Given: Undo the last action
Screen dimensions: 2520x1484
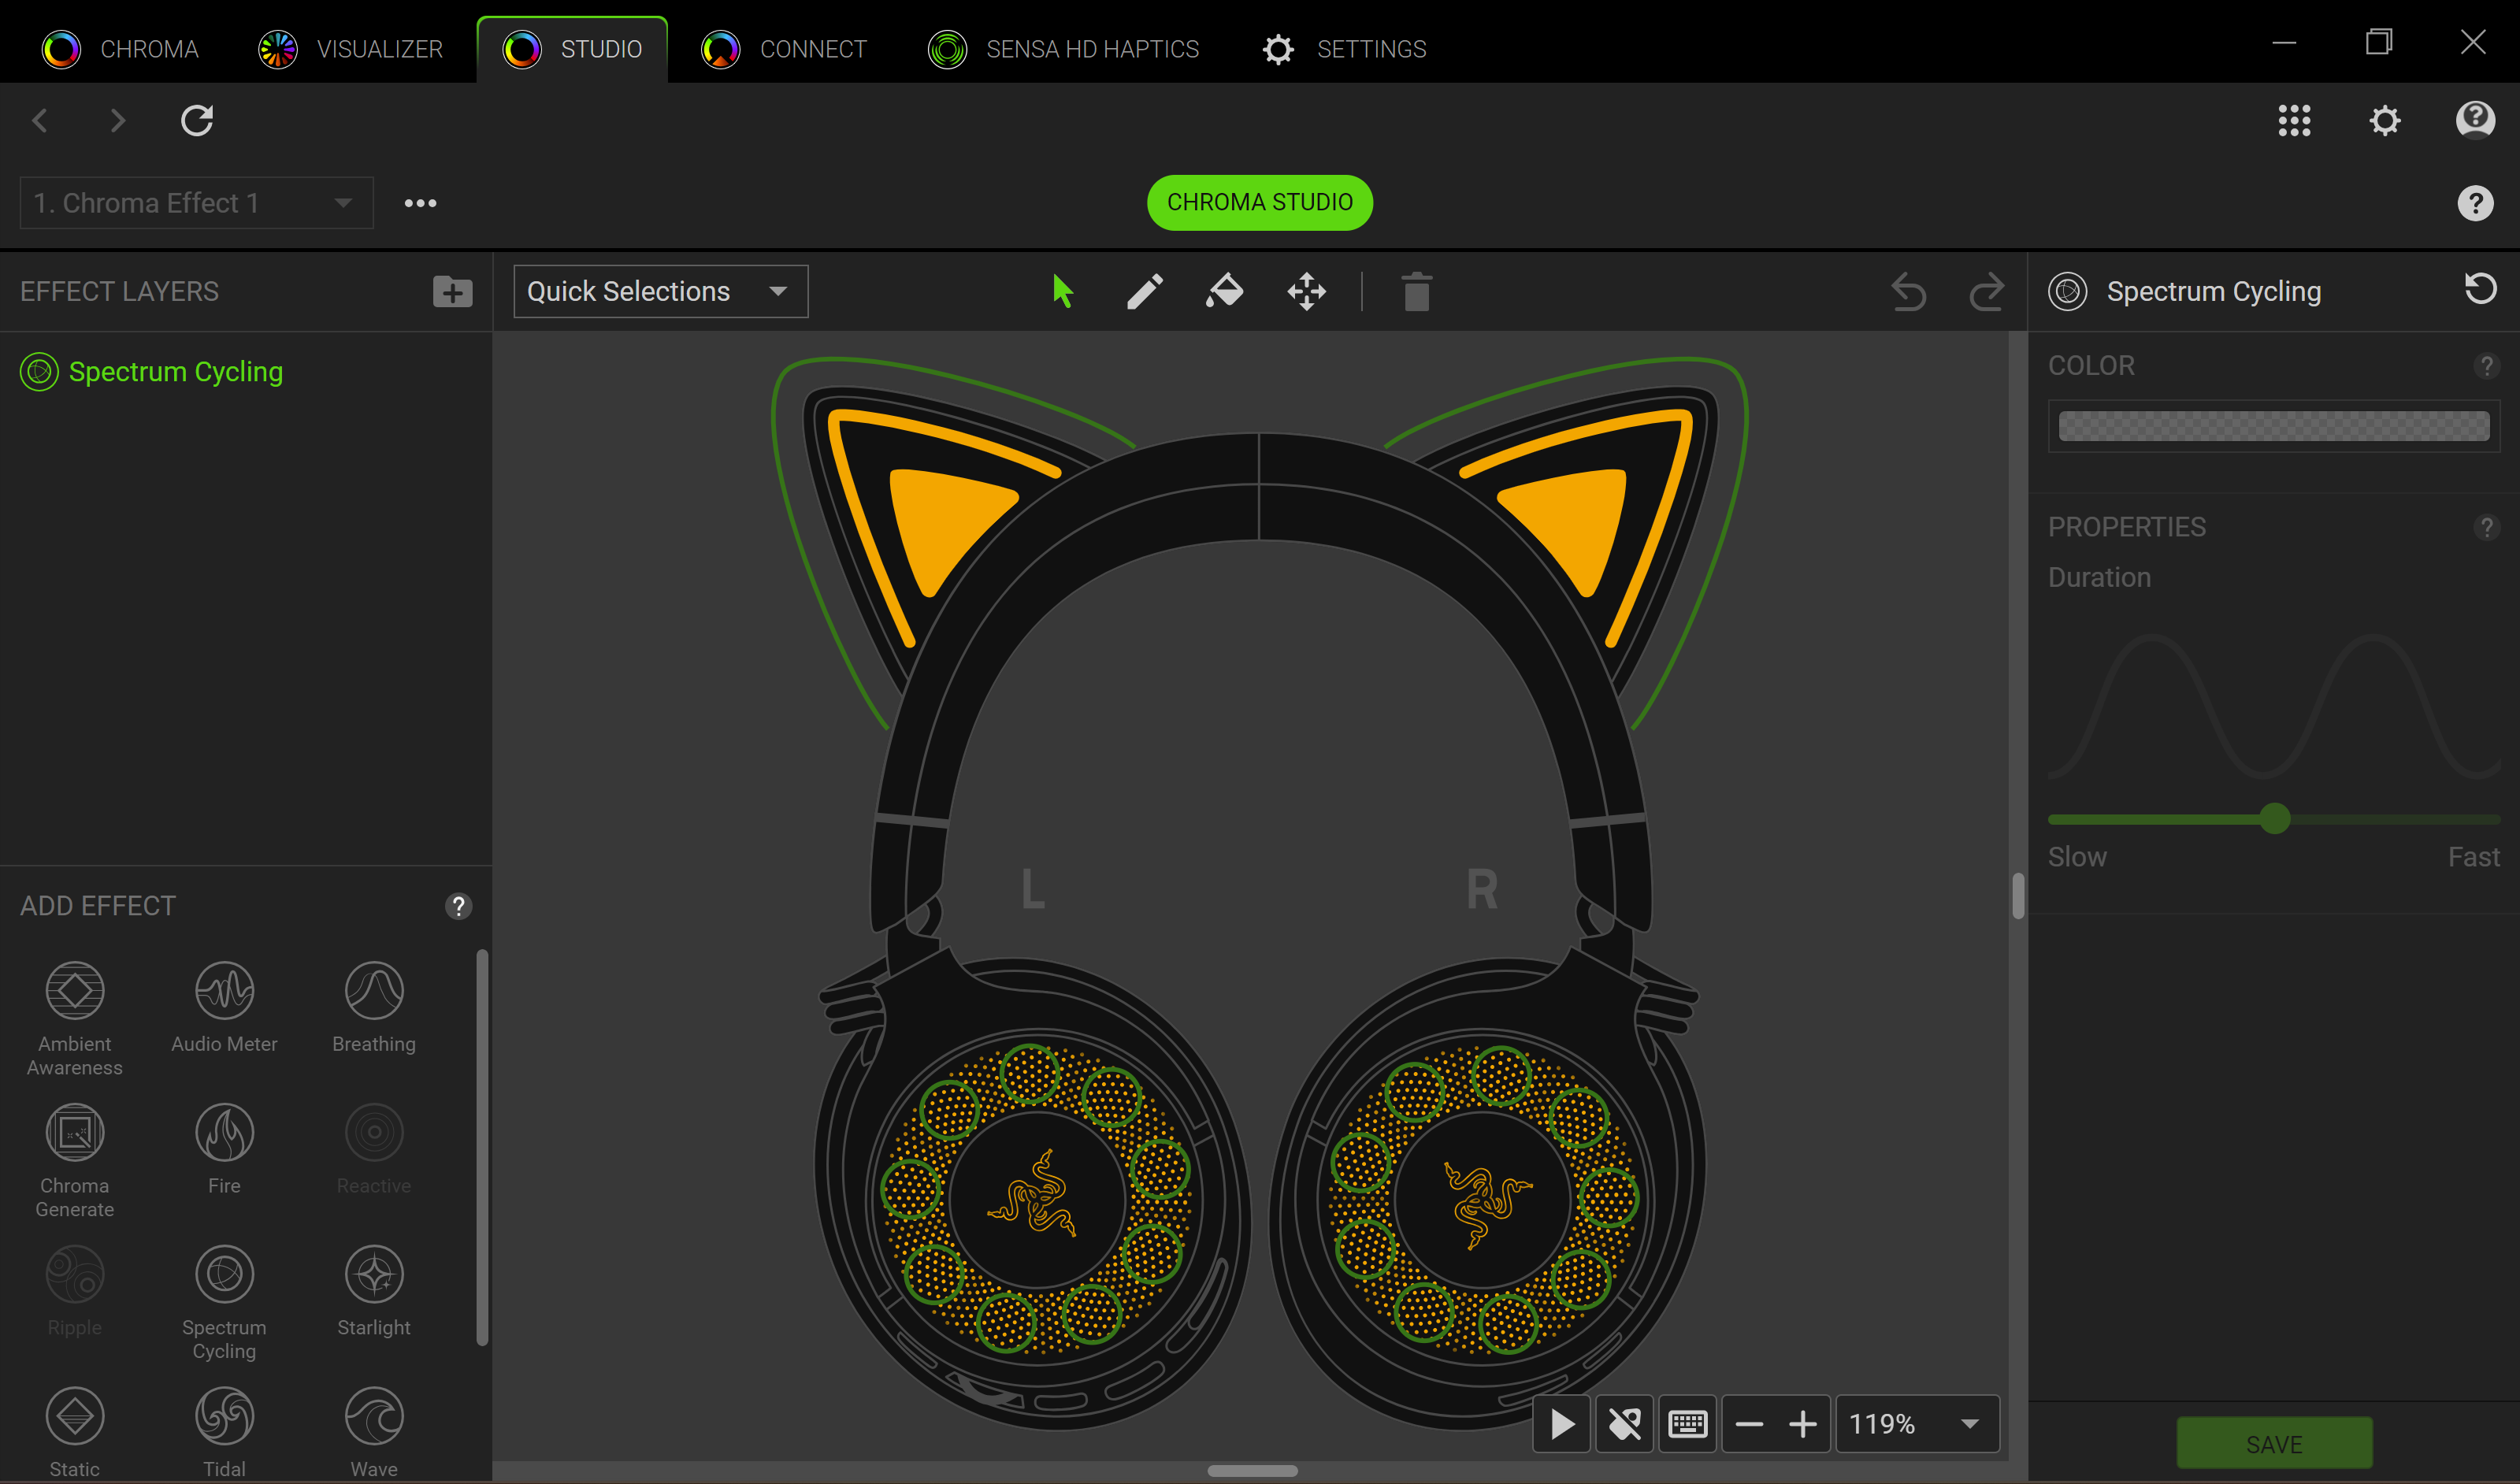Looking at the screenshot, I should coord(1908,292).
